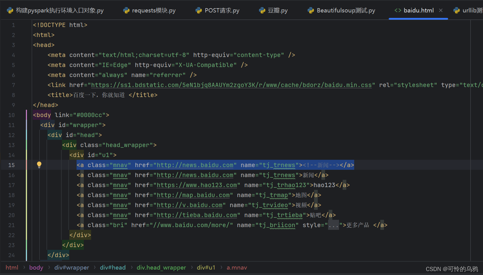
Task: Select html in the breadcrumb bar
Action: click(12, 267)
